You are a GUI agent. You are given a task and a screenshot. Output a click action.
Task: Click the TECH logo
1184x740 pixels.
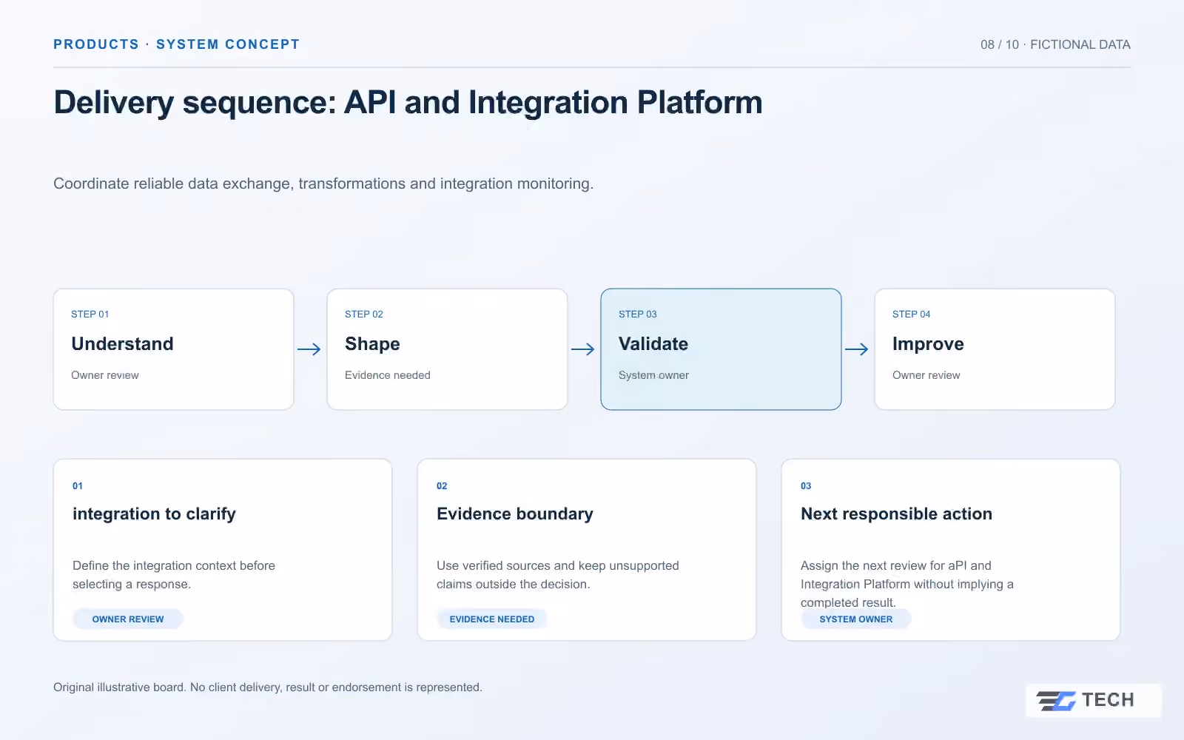pyautogui.click(x=1093, y=700)
